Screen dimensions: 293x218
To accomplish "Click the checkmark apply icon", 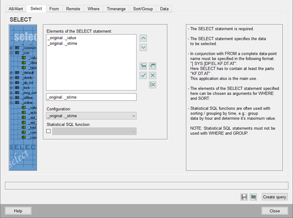I will 143,75.
